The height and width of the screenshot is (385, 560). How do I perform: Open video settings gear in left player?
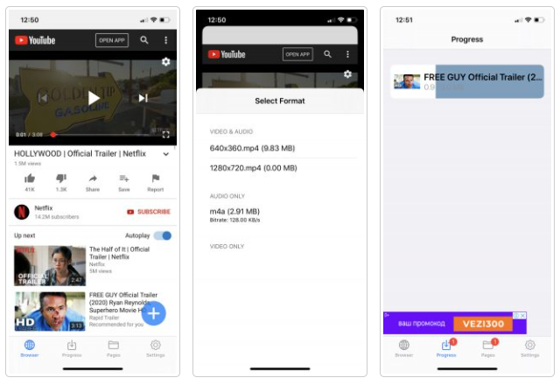coord(165,62)
